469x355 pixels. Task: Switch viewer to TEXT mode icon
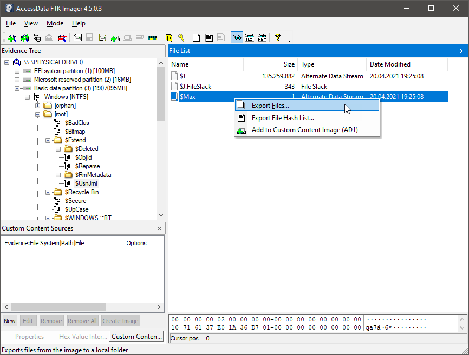pyautogui.click(x=250, y=38)
